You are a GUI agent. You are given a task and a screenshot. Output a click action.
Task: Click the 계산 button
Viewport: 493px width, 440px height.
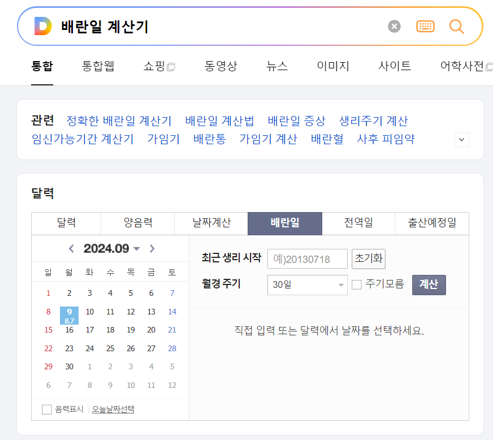[429, 285]
